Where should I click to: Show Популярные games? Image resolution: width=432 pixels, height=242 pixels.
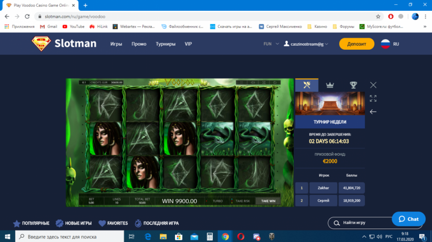[31, 223]
